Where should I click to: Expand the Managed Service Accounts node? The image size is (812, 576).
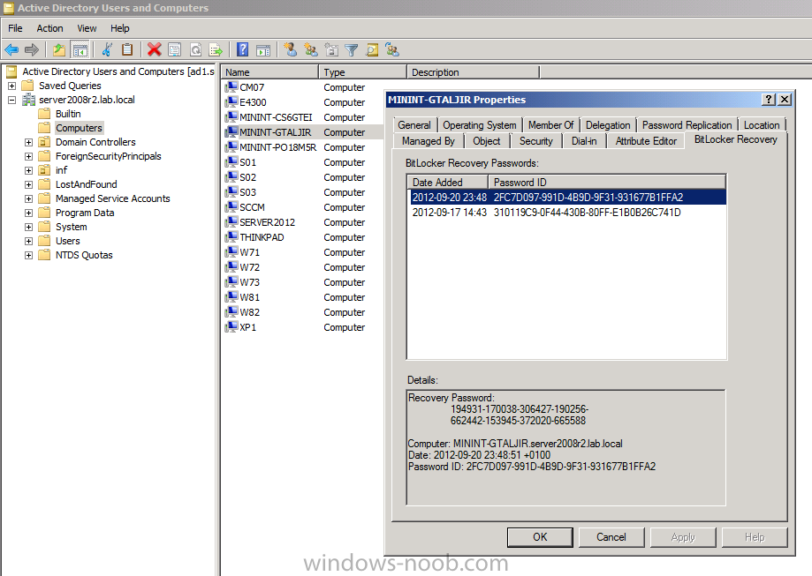coord(28,198)
